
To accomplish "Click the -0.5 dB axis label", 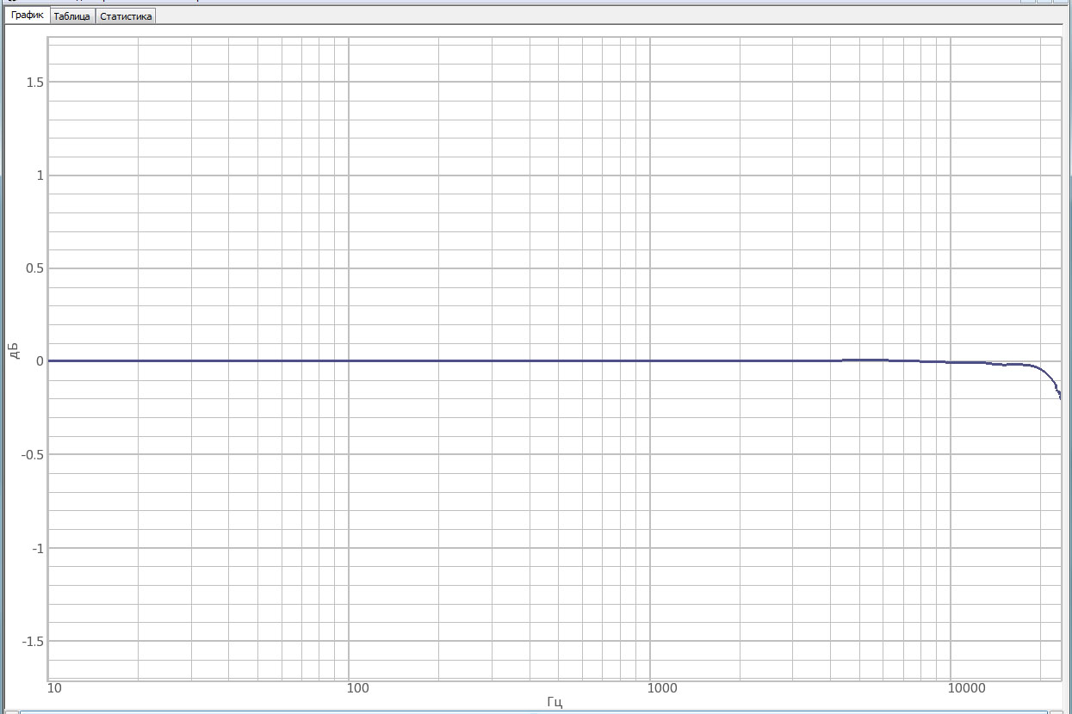I will 32,454.
